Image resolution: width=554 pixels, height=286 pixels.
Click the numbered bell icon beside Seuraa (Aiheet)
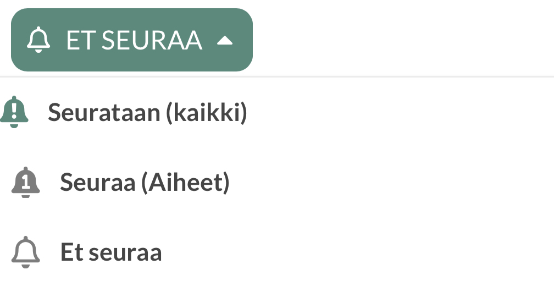tap(26, 183)
